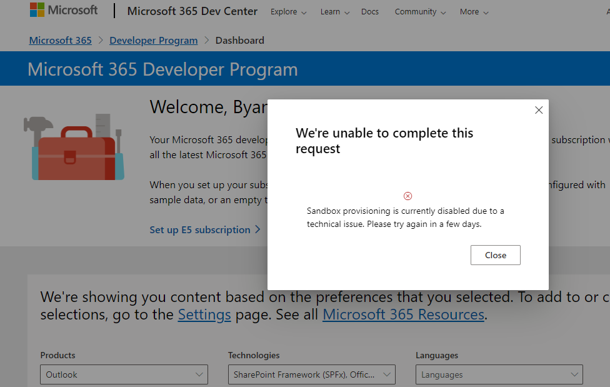The width and height of the screenshot is (610, 387).
Task: Open the Docs page
Action: tap(370, 11)
